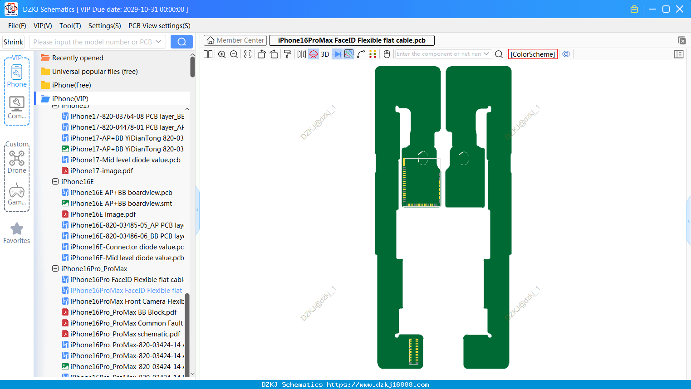Toggle the eye visibility icon
691x389 pixels.
(566, 54)
